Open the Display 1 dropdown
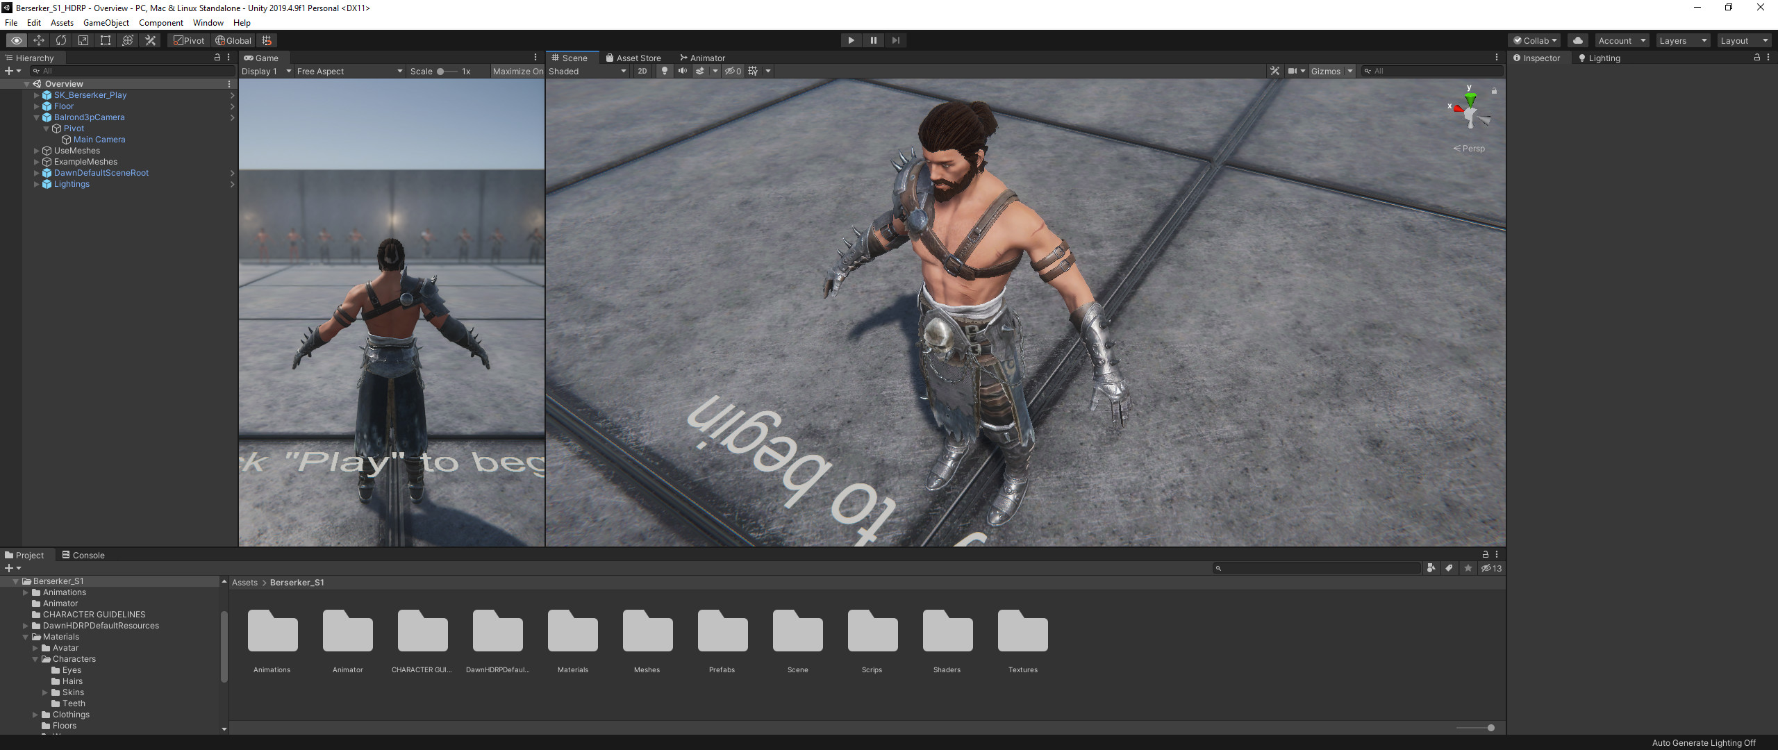Image resolution: width=1778 pixels, height=750 pixels. point(267,71)
